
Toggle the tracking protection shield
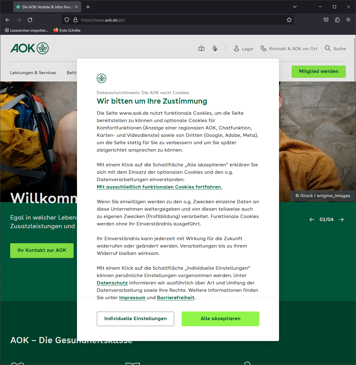[x=67, y=20]
